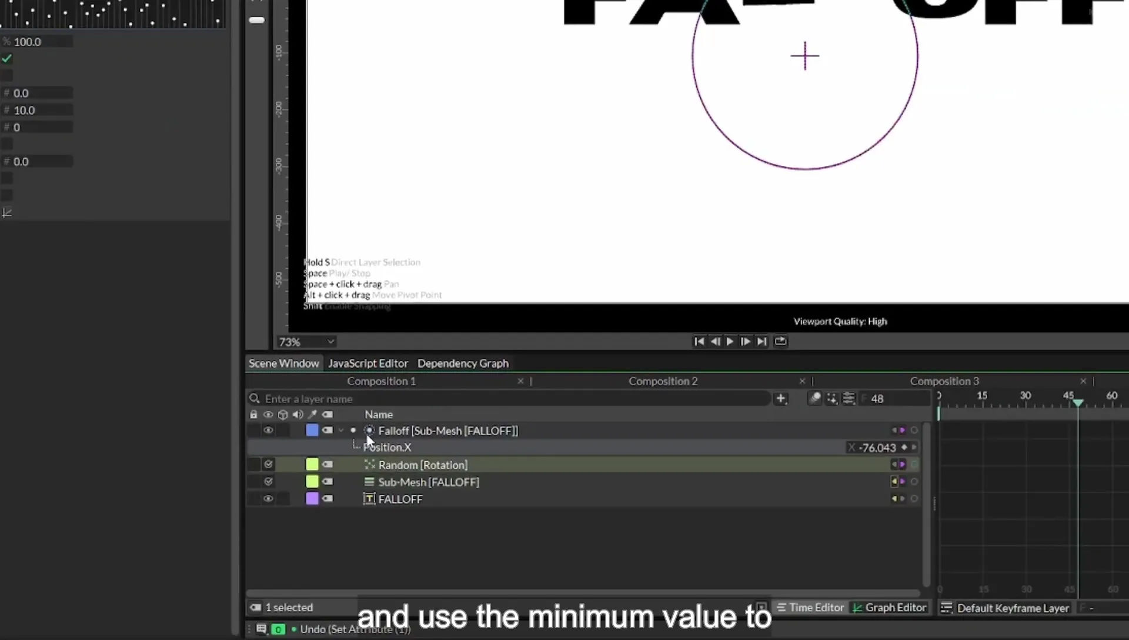Select the FALLOFF text layer
This screenshot has height=640, width=1129.
click(x=400, y=499)
